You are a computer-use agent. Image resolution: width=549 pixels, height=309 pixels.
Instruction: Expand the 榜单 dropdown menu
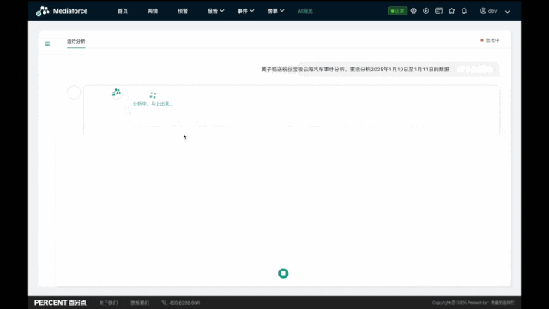pyautogui.click(x=275, y=11)
